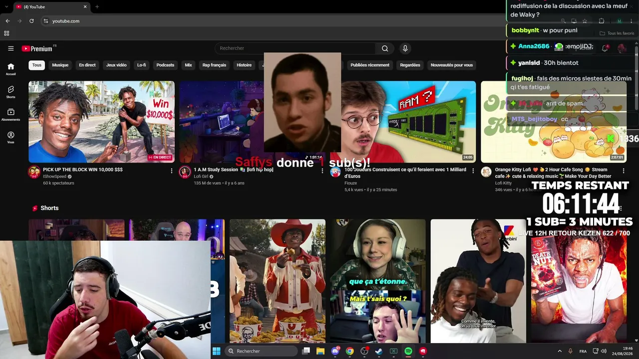Click the Windows taskbar Rechercher box
The height and width of the screenshot is (359, 639).
262,351
